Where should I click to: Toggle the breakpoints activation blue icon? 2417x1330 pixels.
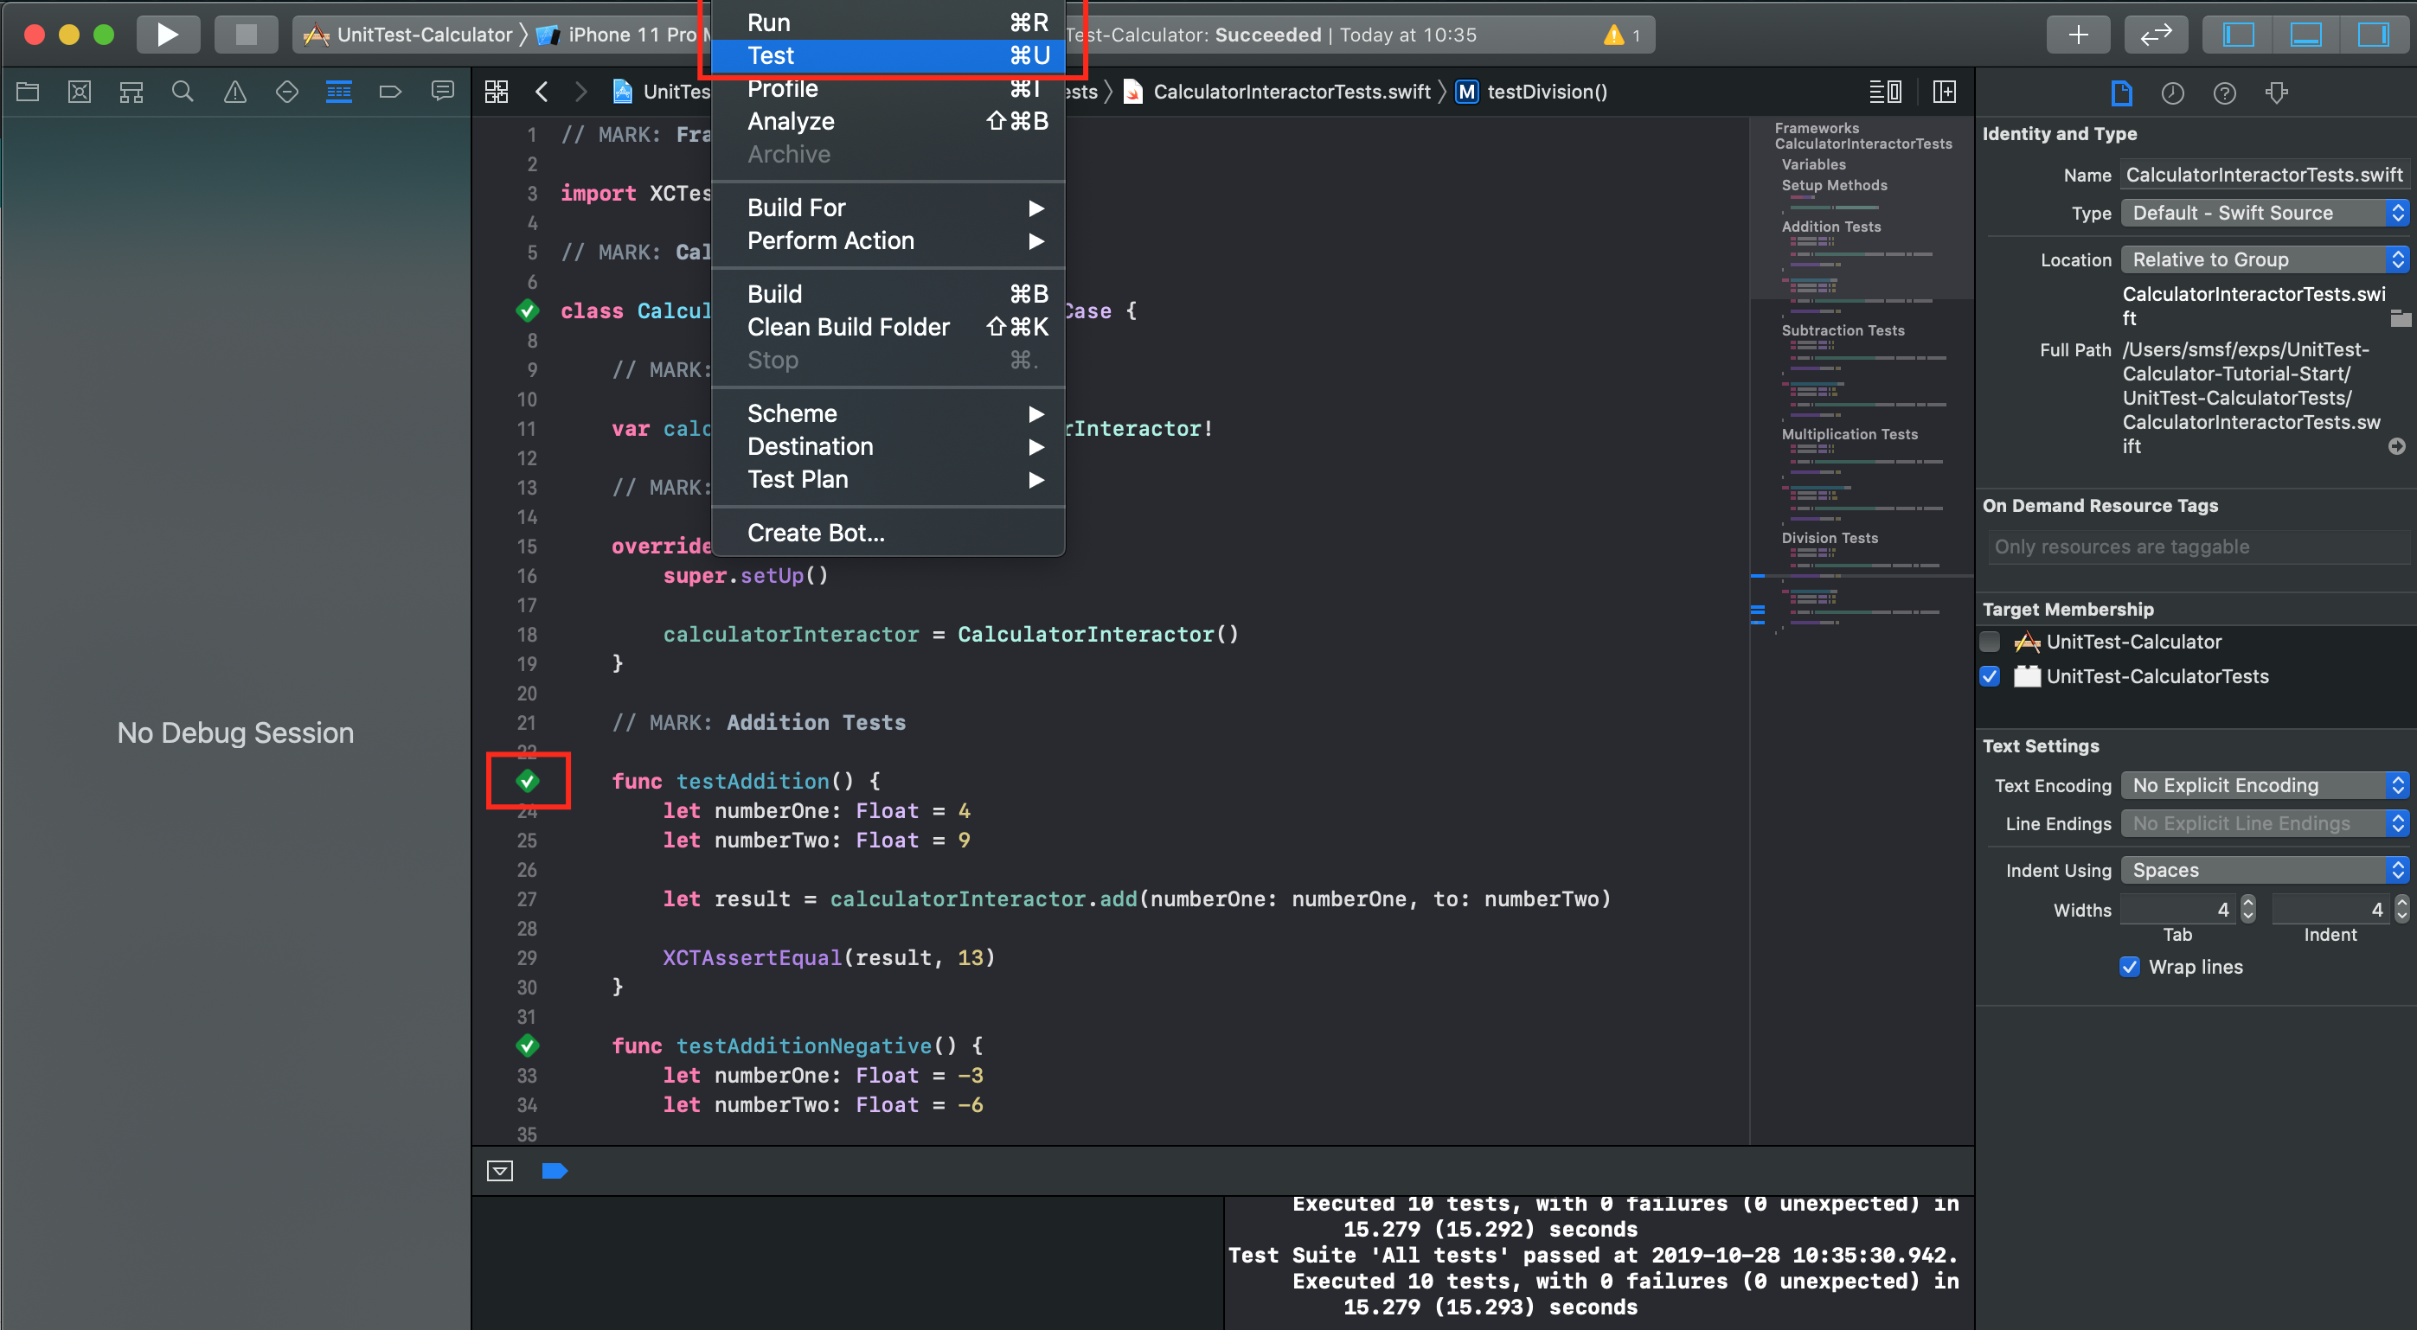click(x=555, y=1171)
